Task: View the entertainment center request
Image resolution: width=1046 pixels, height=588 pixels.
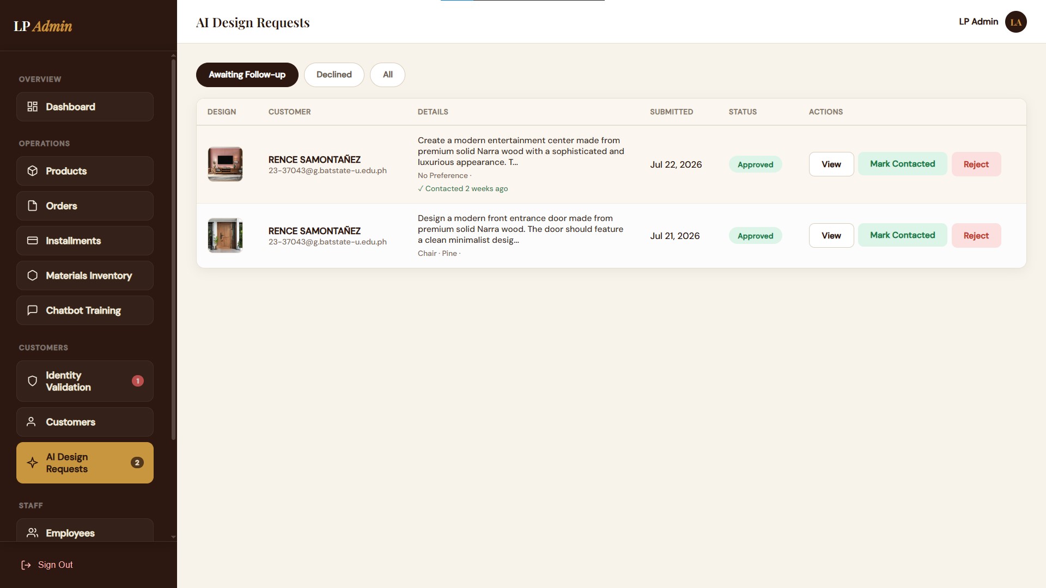Action: 831,164
